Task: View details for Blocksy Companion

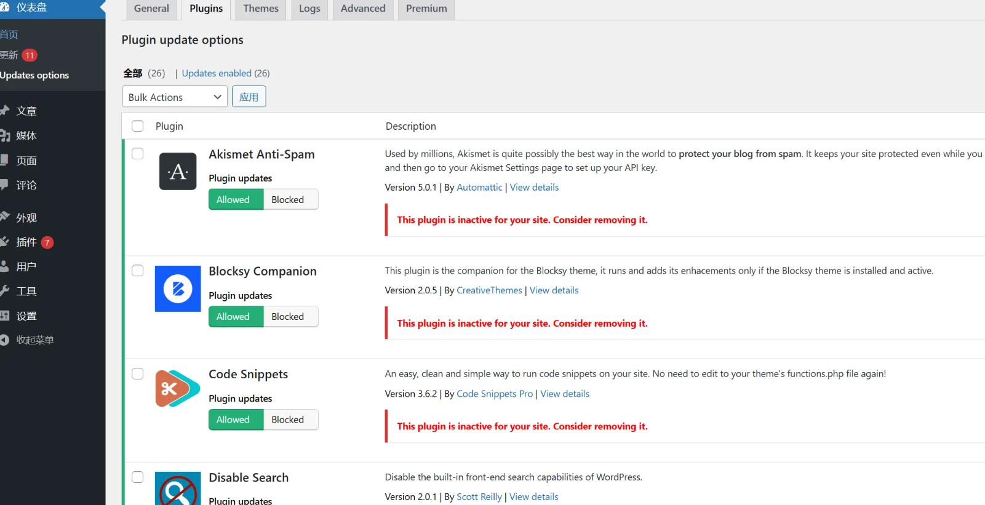Action: [x=554, y=290]
